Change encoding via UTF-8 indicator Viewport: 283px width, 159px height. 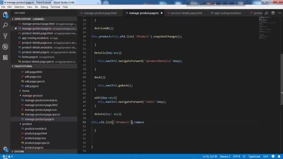(237, 156)
